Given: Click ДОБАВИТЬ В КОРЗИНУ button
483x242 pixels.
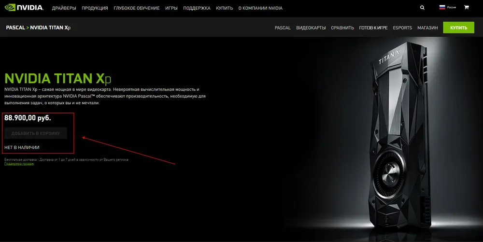Looking at the screenshot, I should 36,133.
